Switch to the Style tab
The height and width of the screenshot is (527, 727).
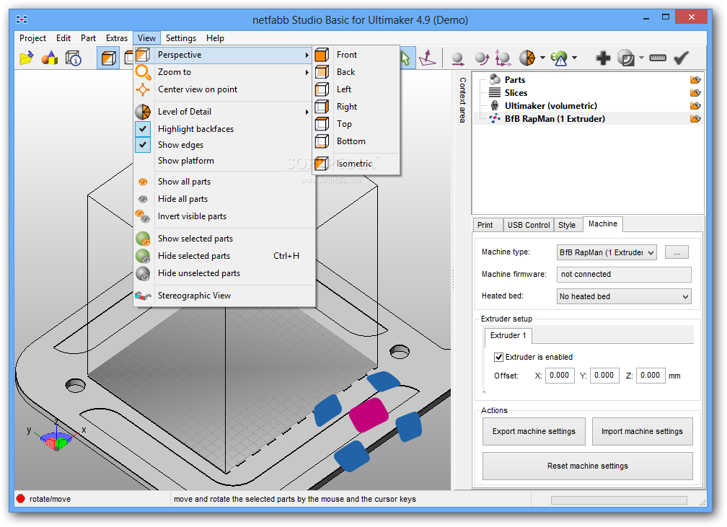(567, 225)
